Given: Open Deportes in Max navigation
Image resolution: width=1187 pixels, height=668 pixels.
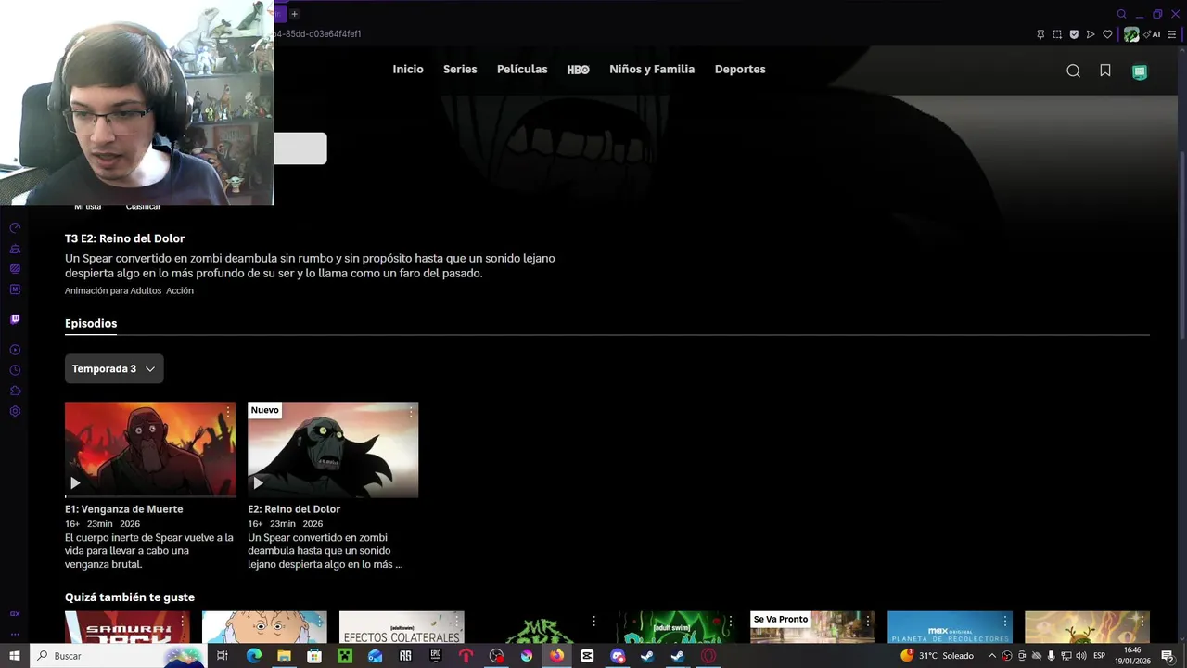Looking at the screenshot, I should 740,70.
